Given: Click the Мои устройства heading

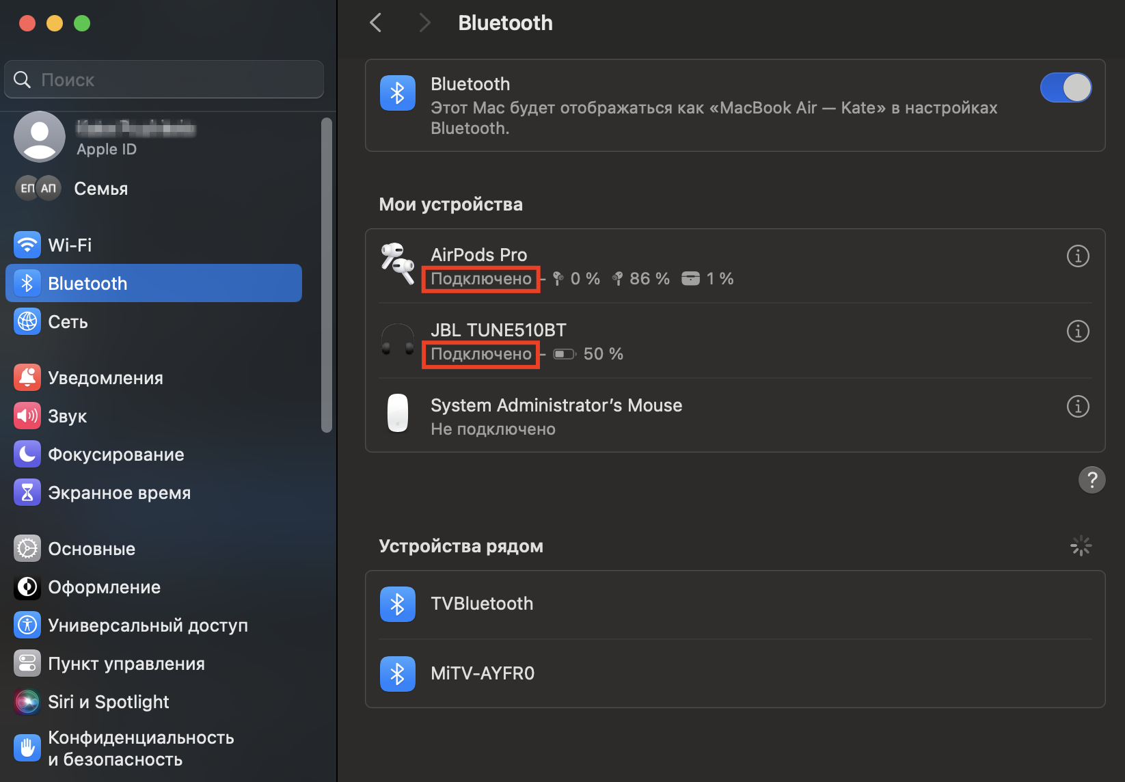Looking at the screenshot, I should [x=450, y=204].
